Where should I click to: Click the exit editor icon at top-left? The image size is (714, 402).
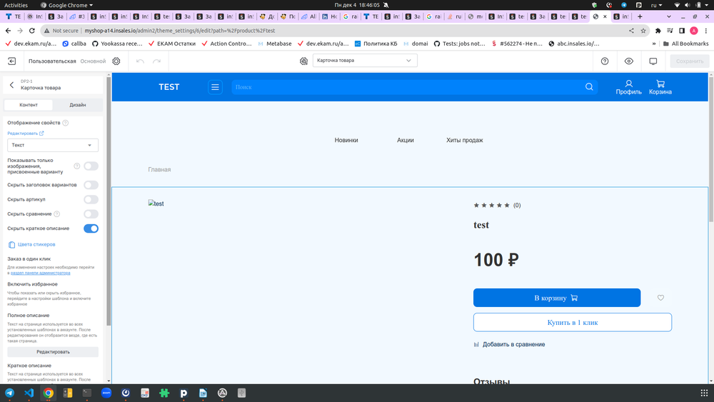12,61
